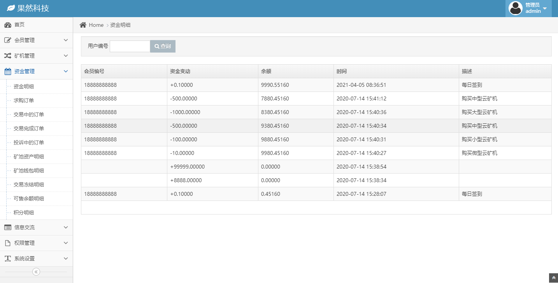Click the home icon in the breadcrumb

click(83, 25)
